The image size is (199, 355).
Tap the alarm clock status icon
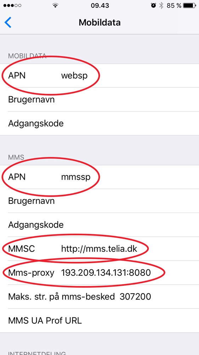point(153,5)
